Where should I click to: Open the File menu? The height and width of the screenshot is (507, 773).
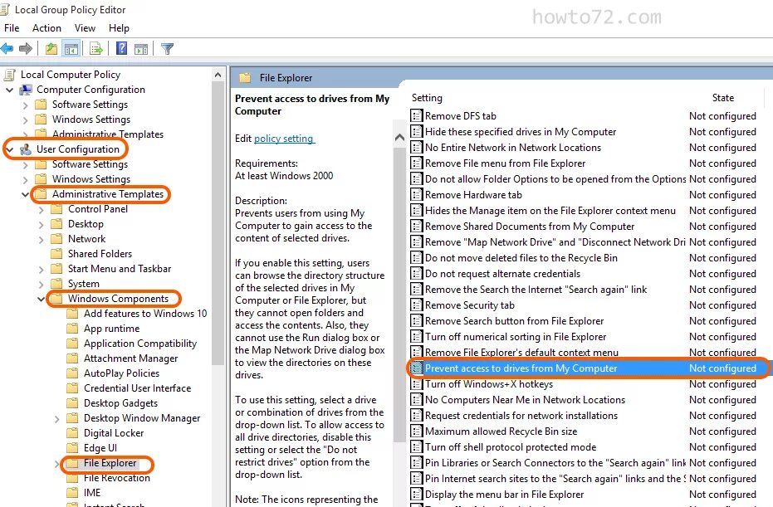tap(12, 28)
